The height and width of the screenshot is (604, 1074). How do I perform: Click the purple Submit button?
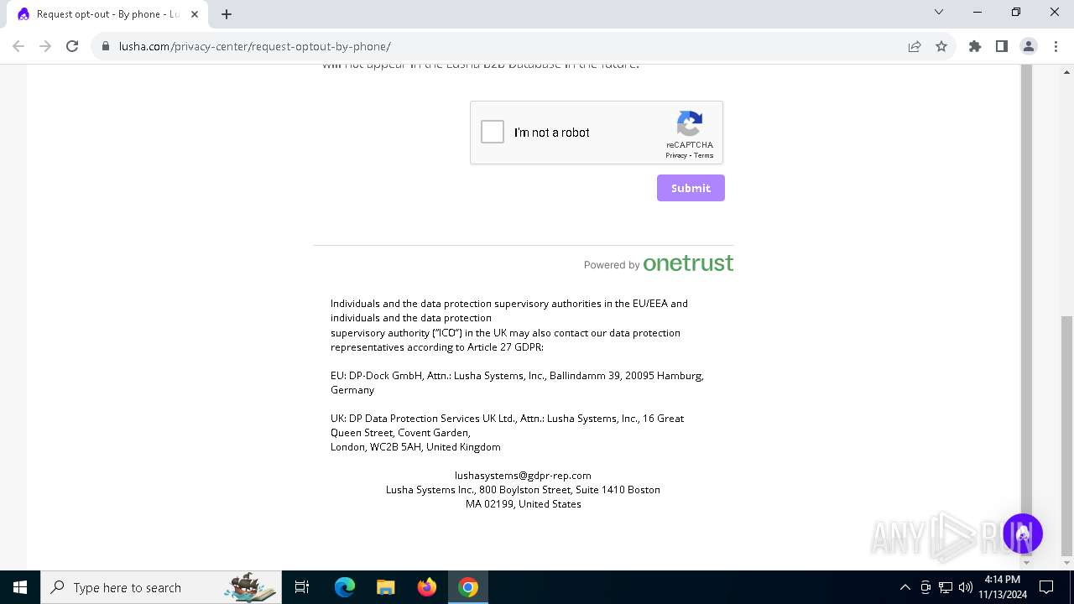click(691, 188)
